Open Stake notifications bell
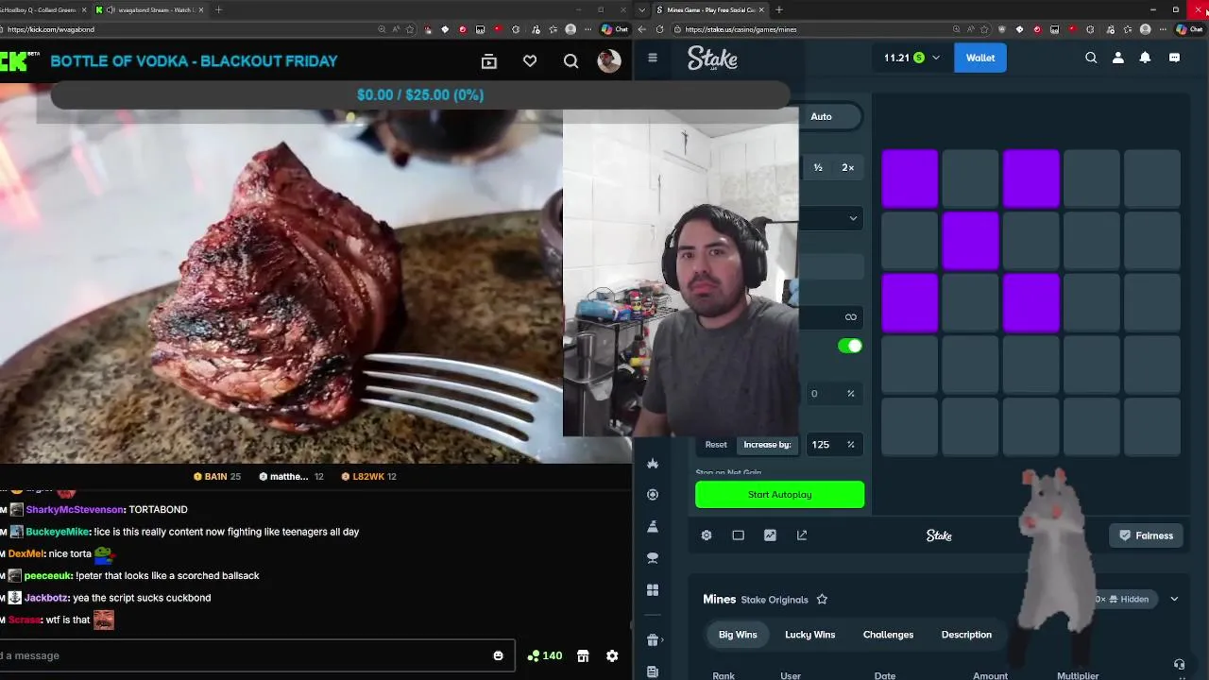Screen dimensions: 1209x680 [1145, 58]
